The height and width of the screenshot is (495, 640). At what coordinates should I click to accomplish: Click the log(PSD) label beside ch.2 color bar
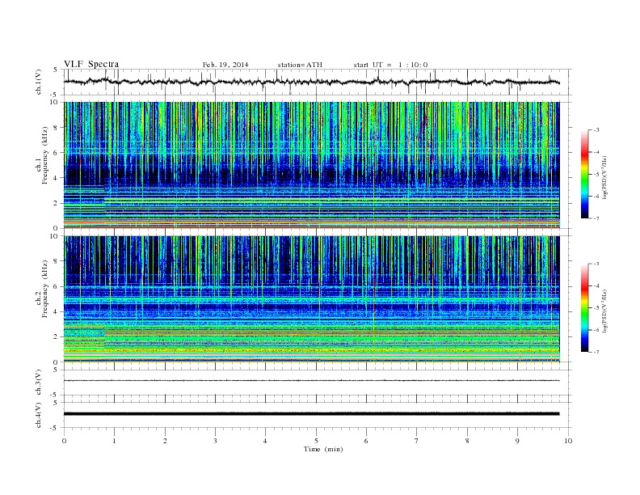(605, 311)
